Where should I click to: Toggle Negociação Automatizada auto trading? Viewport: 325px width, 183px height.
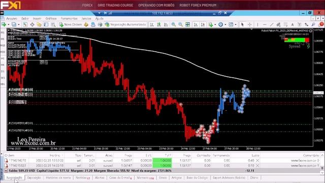point(125,25)
